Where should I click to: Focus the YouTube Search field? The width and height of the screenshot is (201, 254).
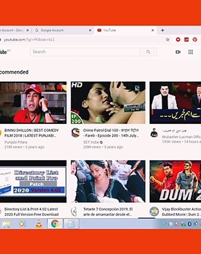pyautogui.click(x=85, y=52)
